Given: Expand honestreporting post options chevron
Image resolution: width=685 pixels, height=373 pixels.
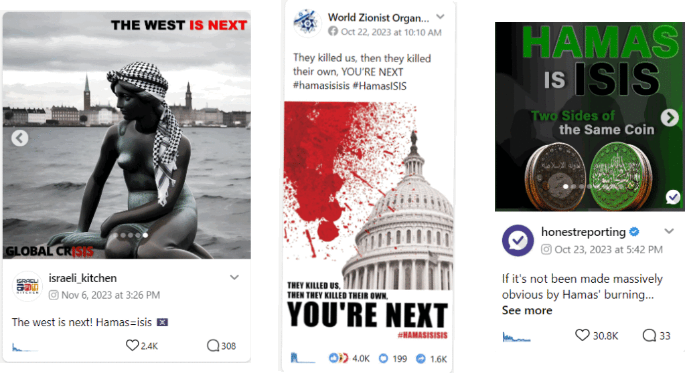Looking at the screenshot, I should coord(669,231).
